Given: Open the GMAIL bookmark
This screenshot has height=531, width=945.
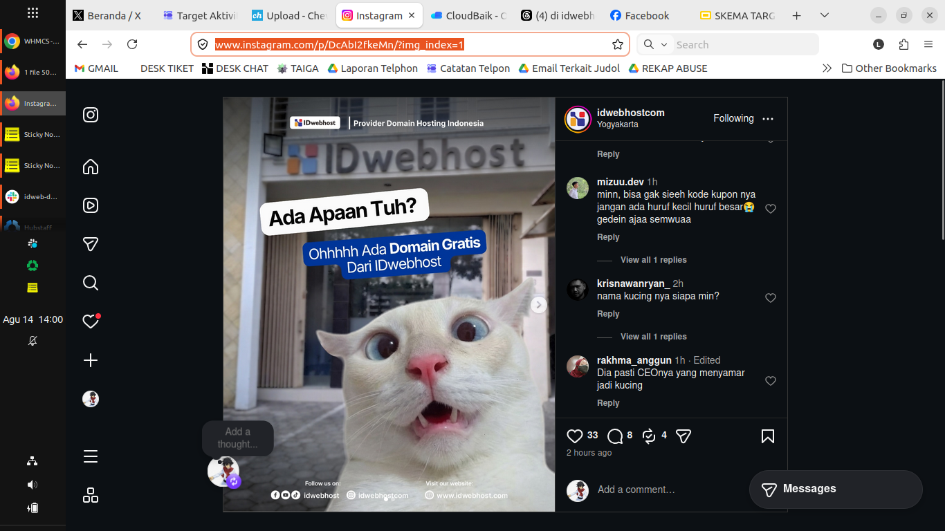Looking at the screenshot, I should 96,68.
